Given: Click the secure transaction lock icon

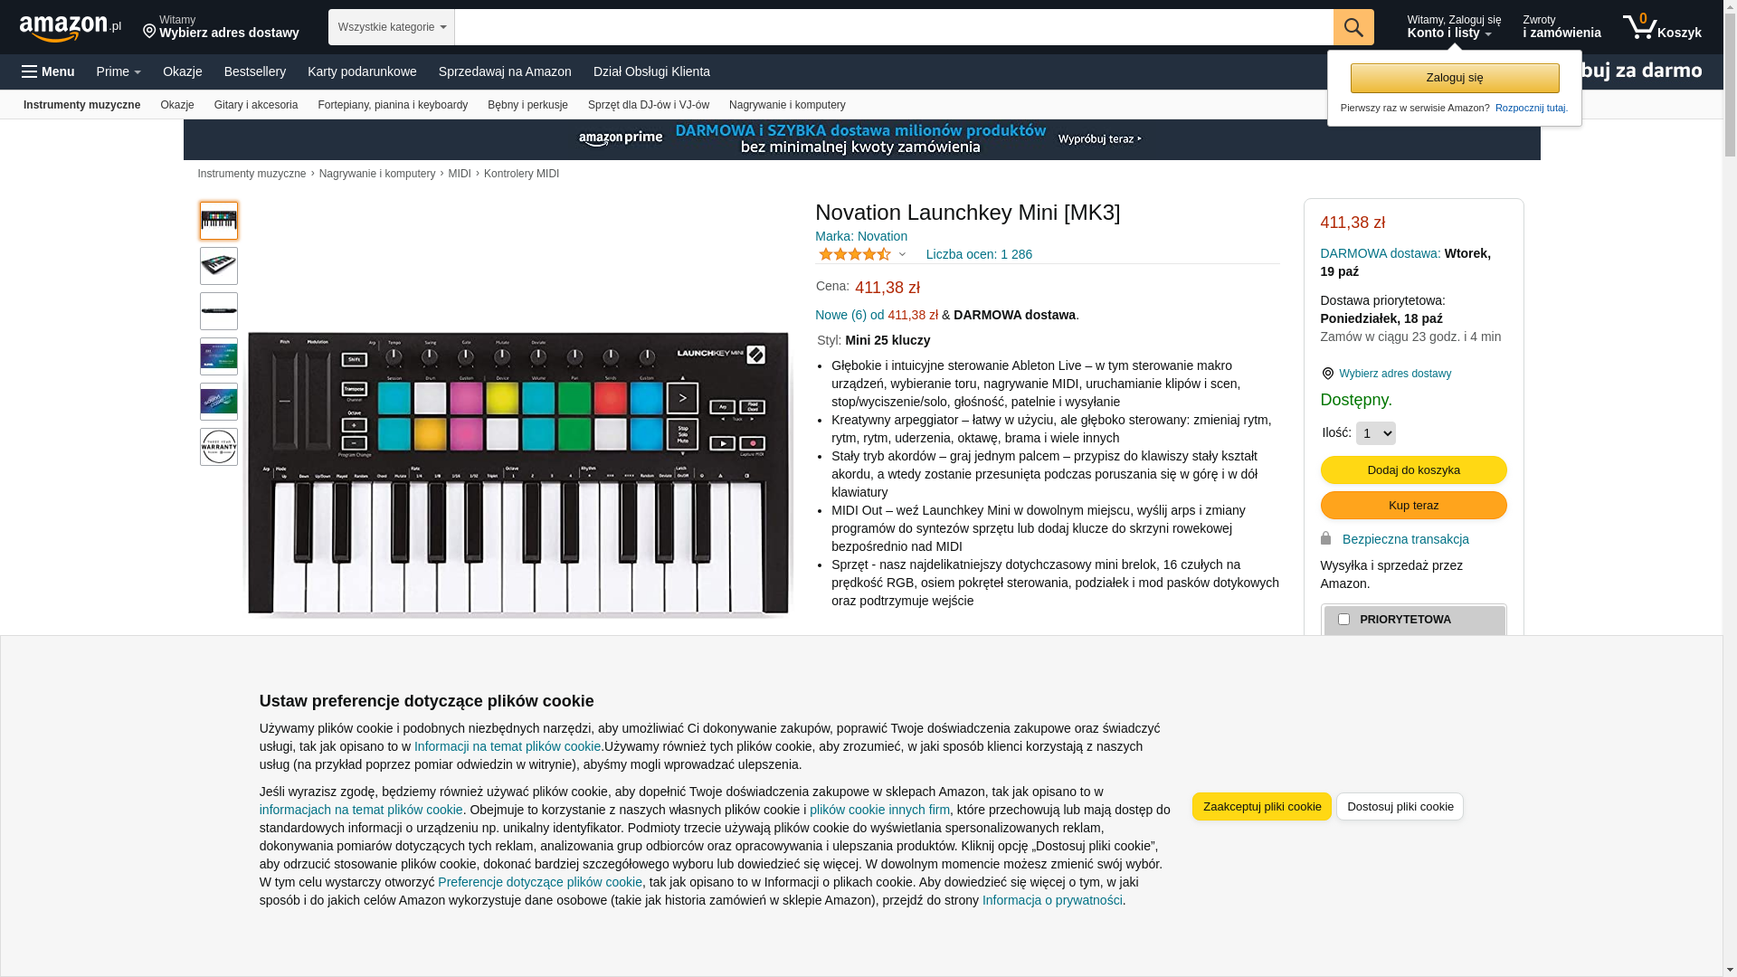Looking at the screenshot, I should tap(1326, 538).
